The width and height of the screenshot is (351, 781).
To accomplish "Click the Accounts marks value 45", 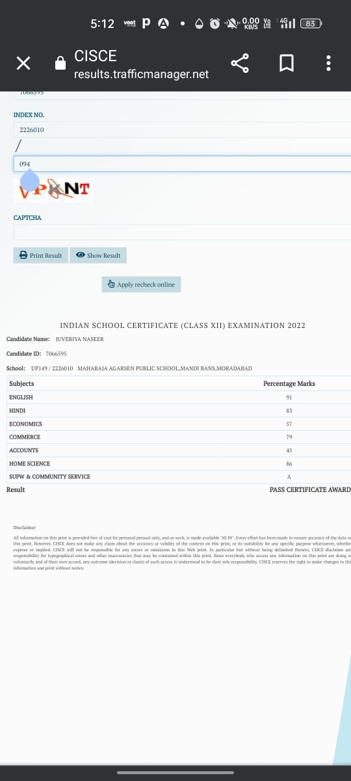I will [x=289, y=450].
